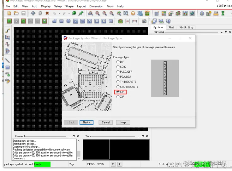Float the View panel
This screenshot has height=171, width=232.
click(x=143, y=136)
